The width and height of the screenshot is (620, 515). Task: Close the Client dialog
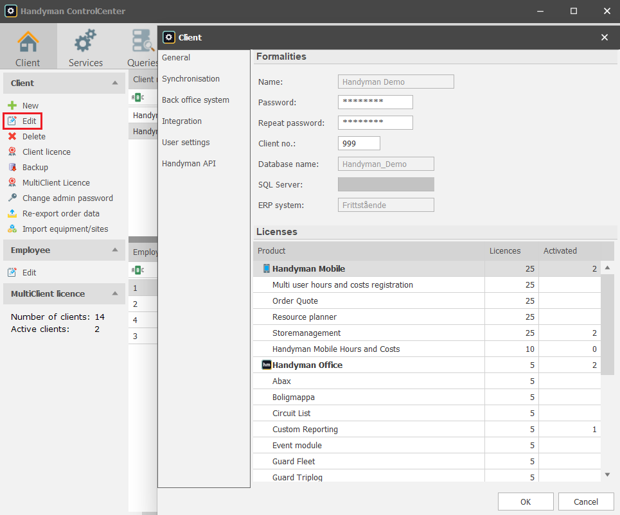click(605, 37)
